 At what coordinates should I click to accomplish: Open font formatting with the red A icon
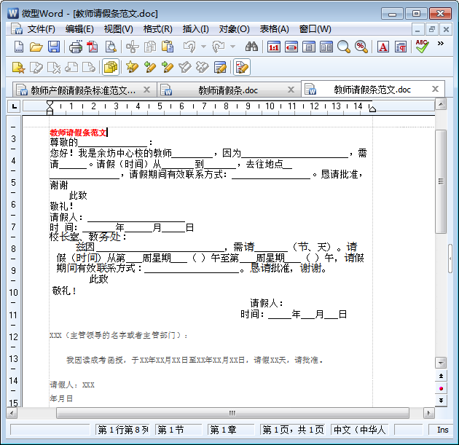pos(383,47)
